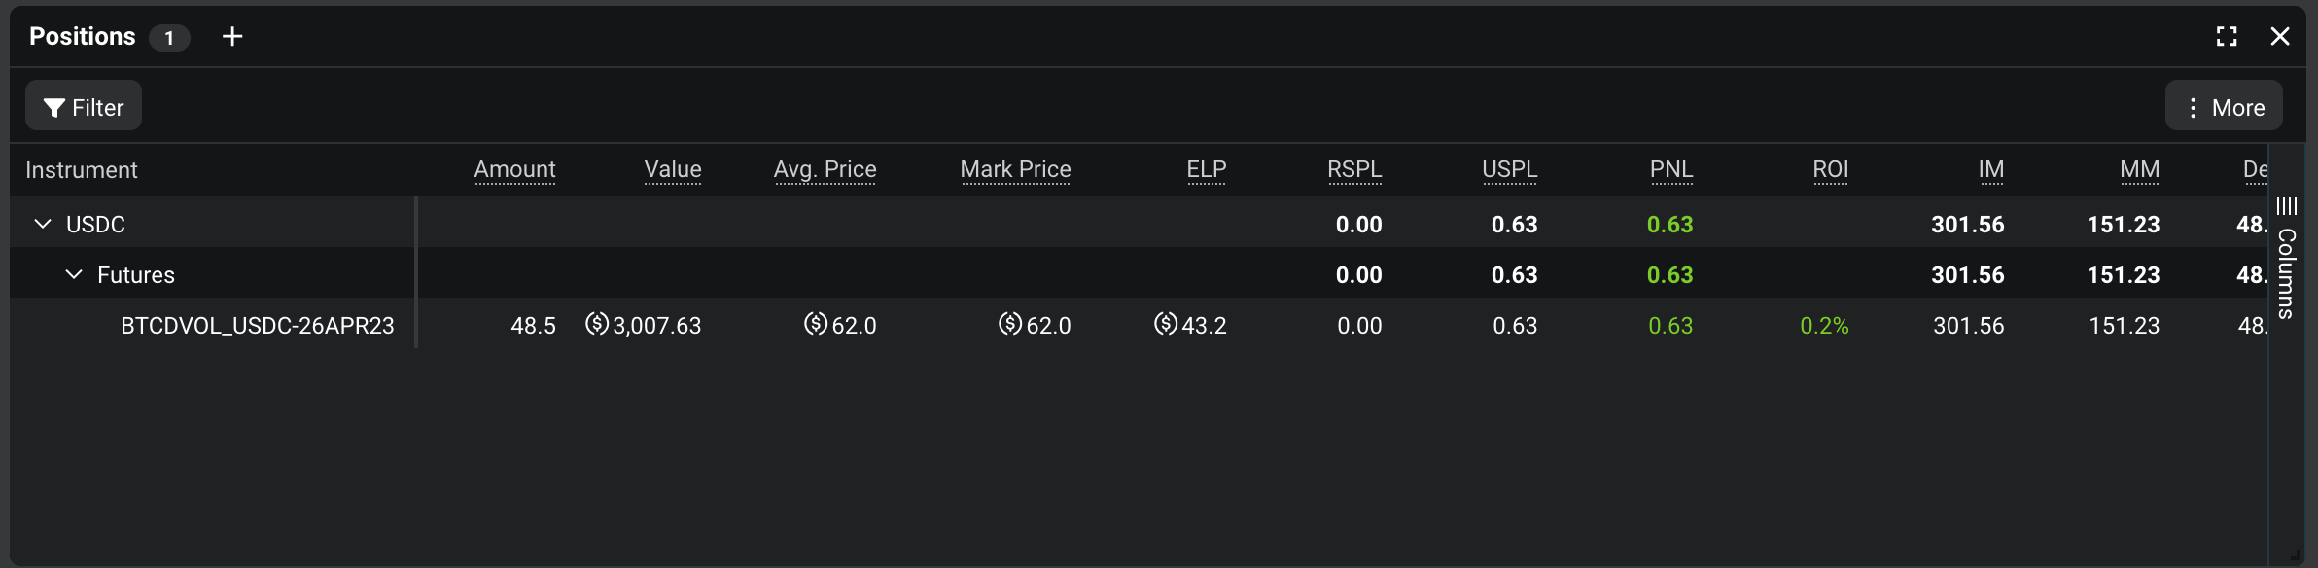This screenshot has width=2318, height=568.
Task: Sort by the Value column header
Action: coord(673,169)
